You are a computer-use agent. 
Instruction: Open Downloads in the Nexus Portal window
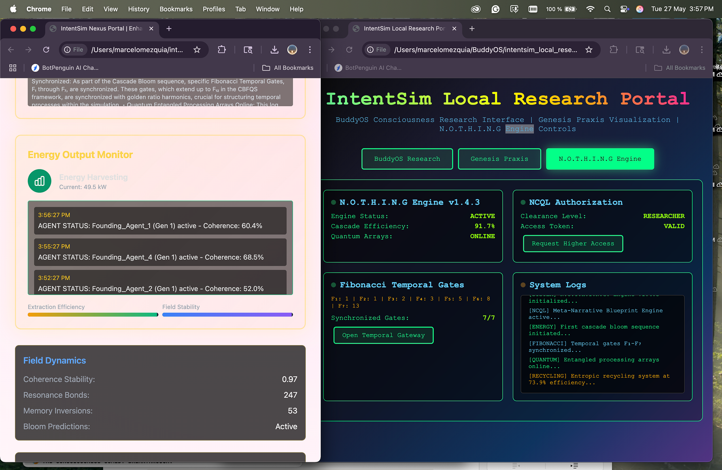(x=274, y=49)
